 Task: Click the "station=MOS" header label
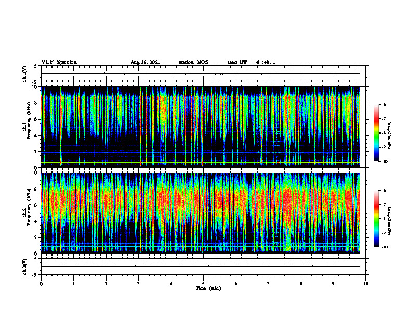194,62
